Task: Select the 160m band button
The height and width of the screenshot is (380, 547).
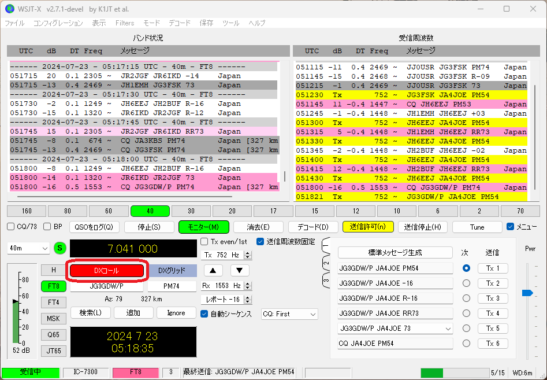Action: [27, 211]
